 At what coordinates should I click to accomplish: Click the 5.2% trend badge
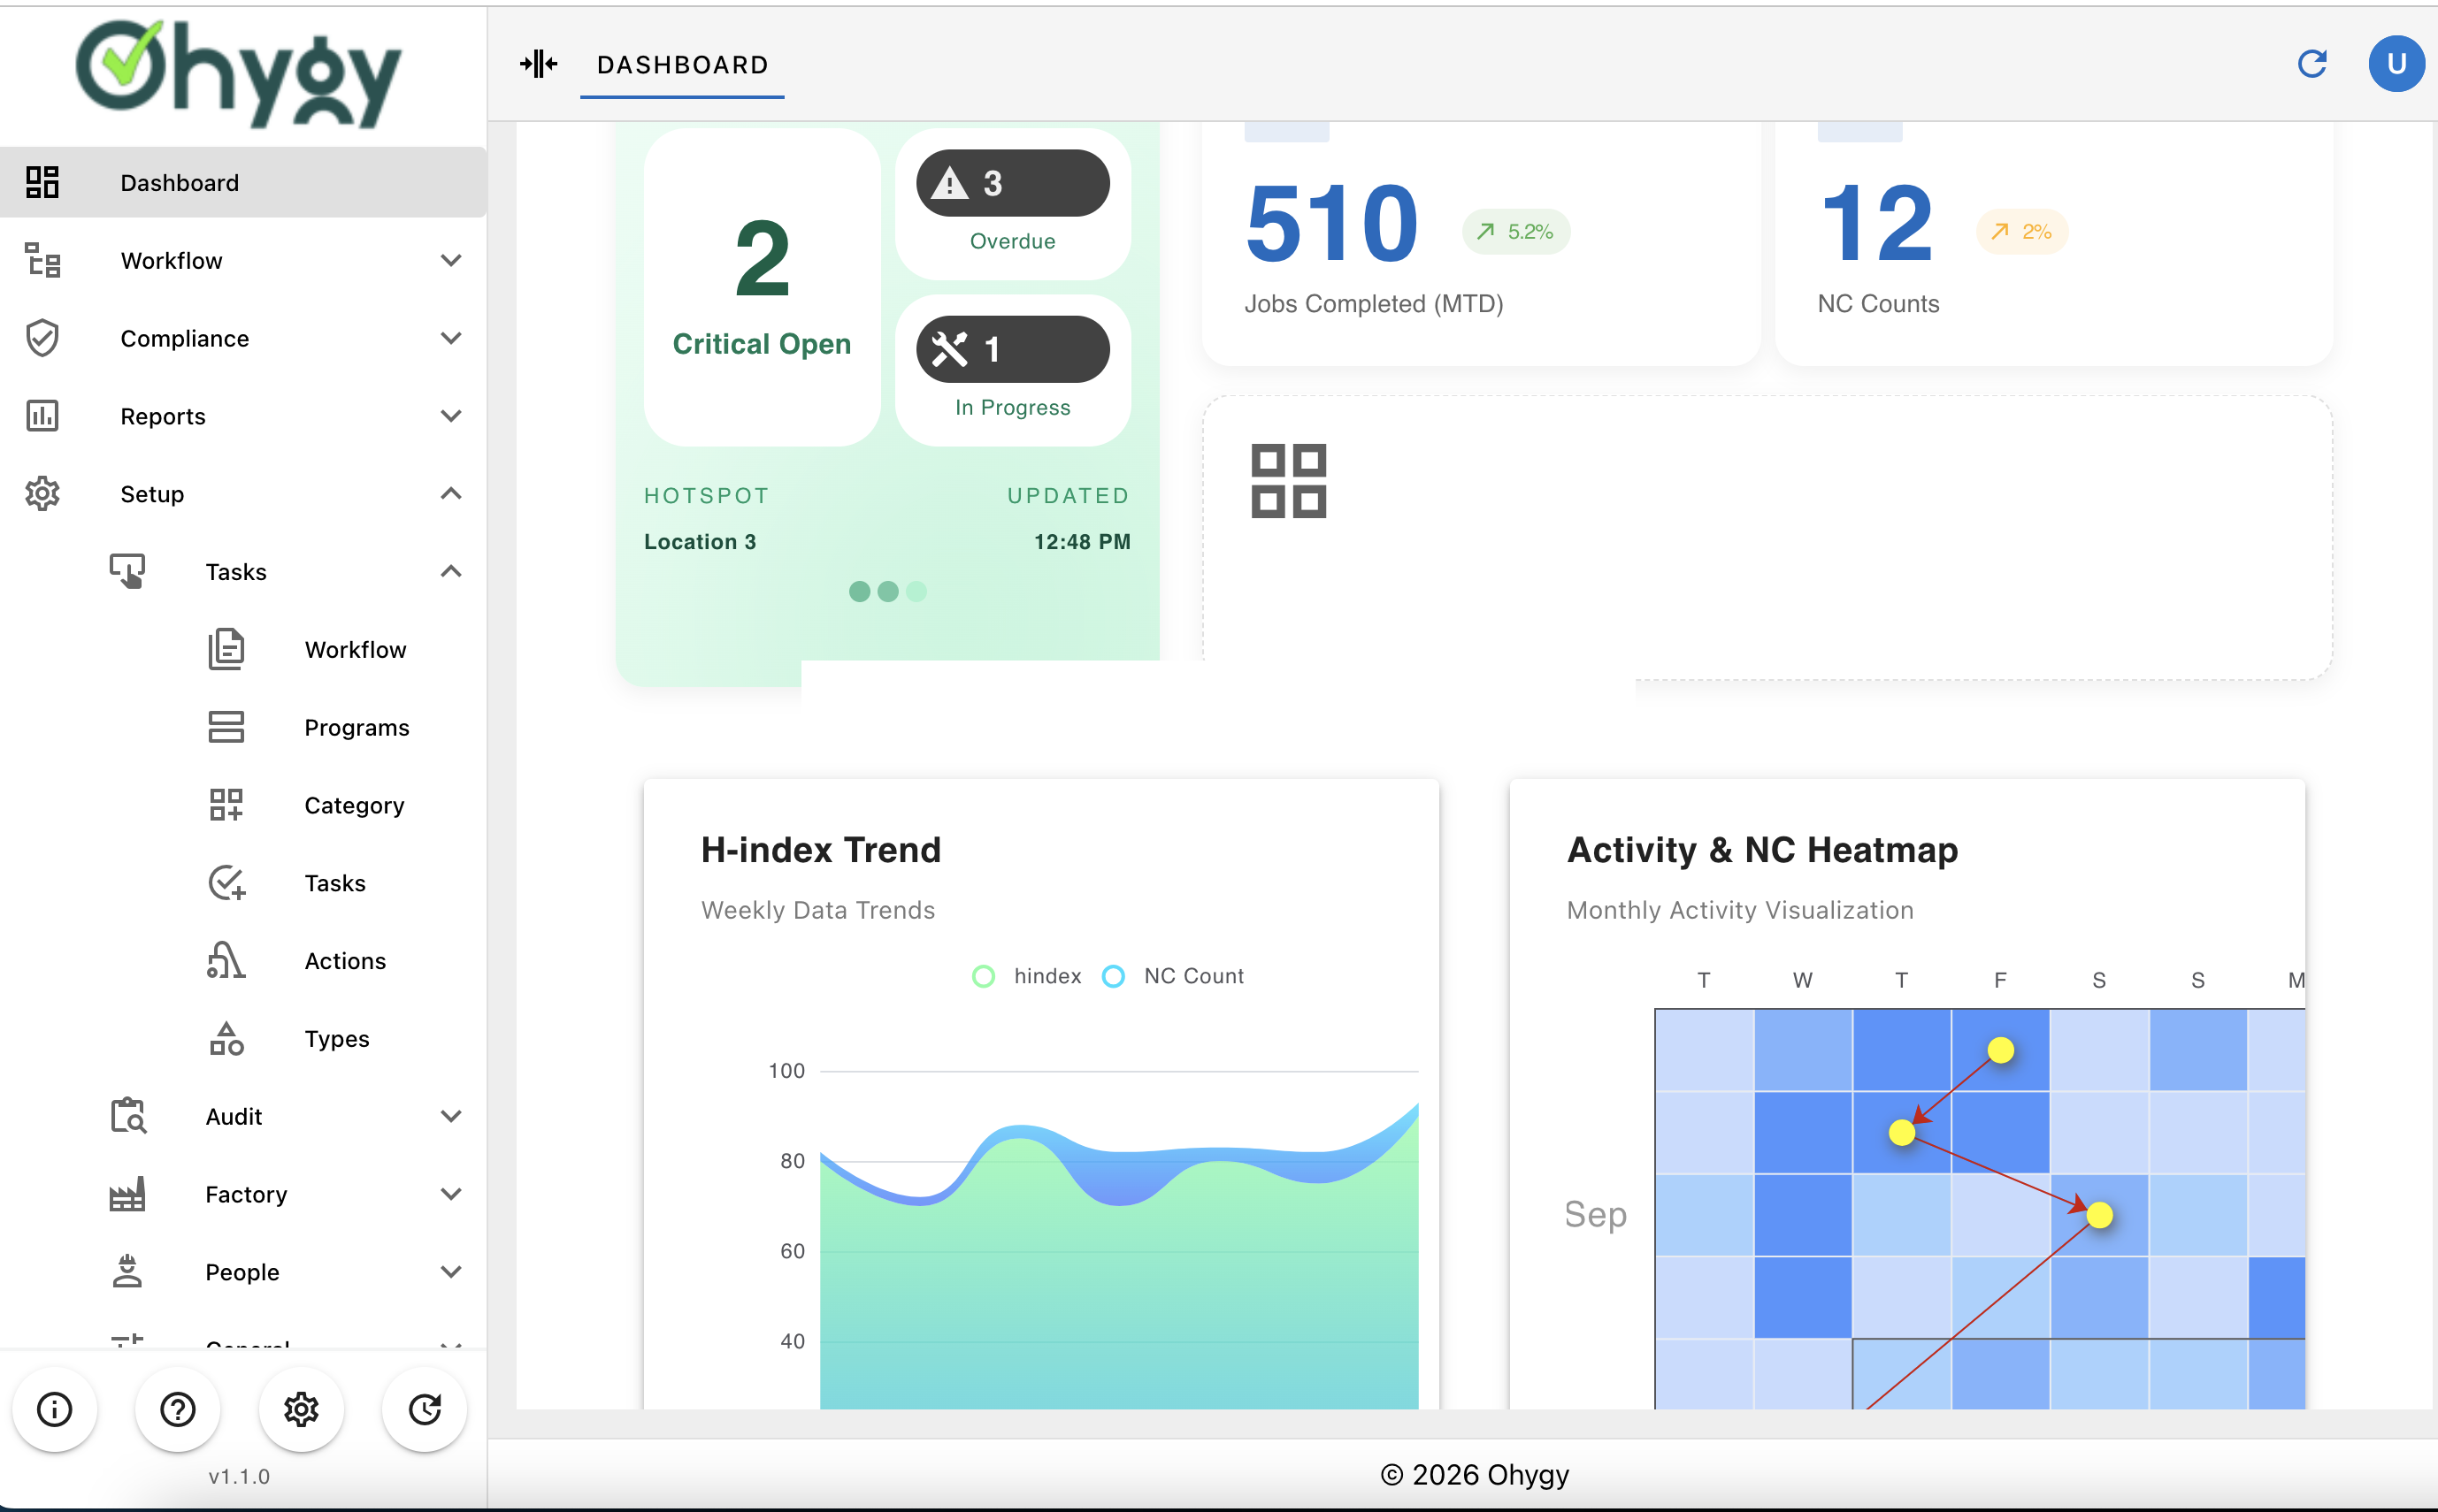coord(1515,232)
